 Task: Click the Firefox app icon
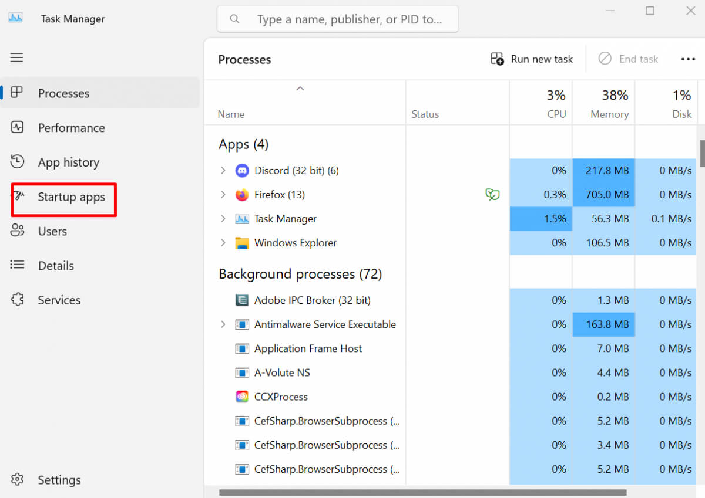coord(242,195)
